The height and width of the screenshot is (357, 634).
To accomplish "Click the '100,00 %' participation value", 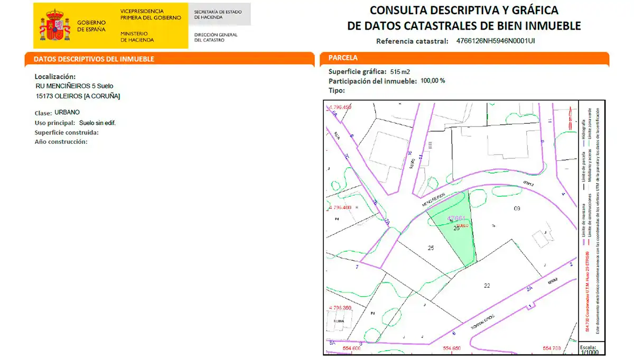I will click(433, 81).
